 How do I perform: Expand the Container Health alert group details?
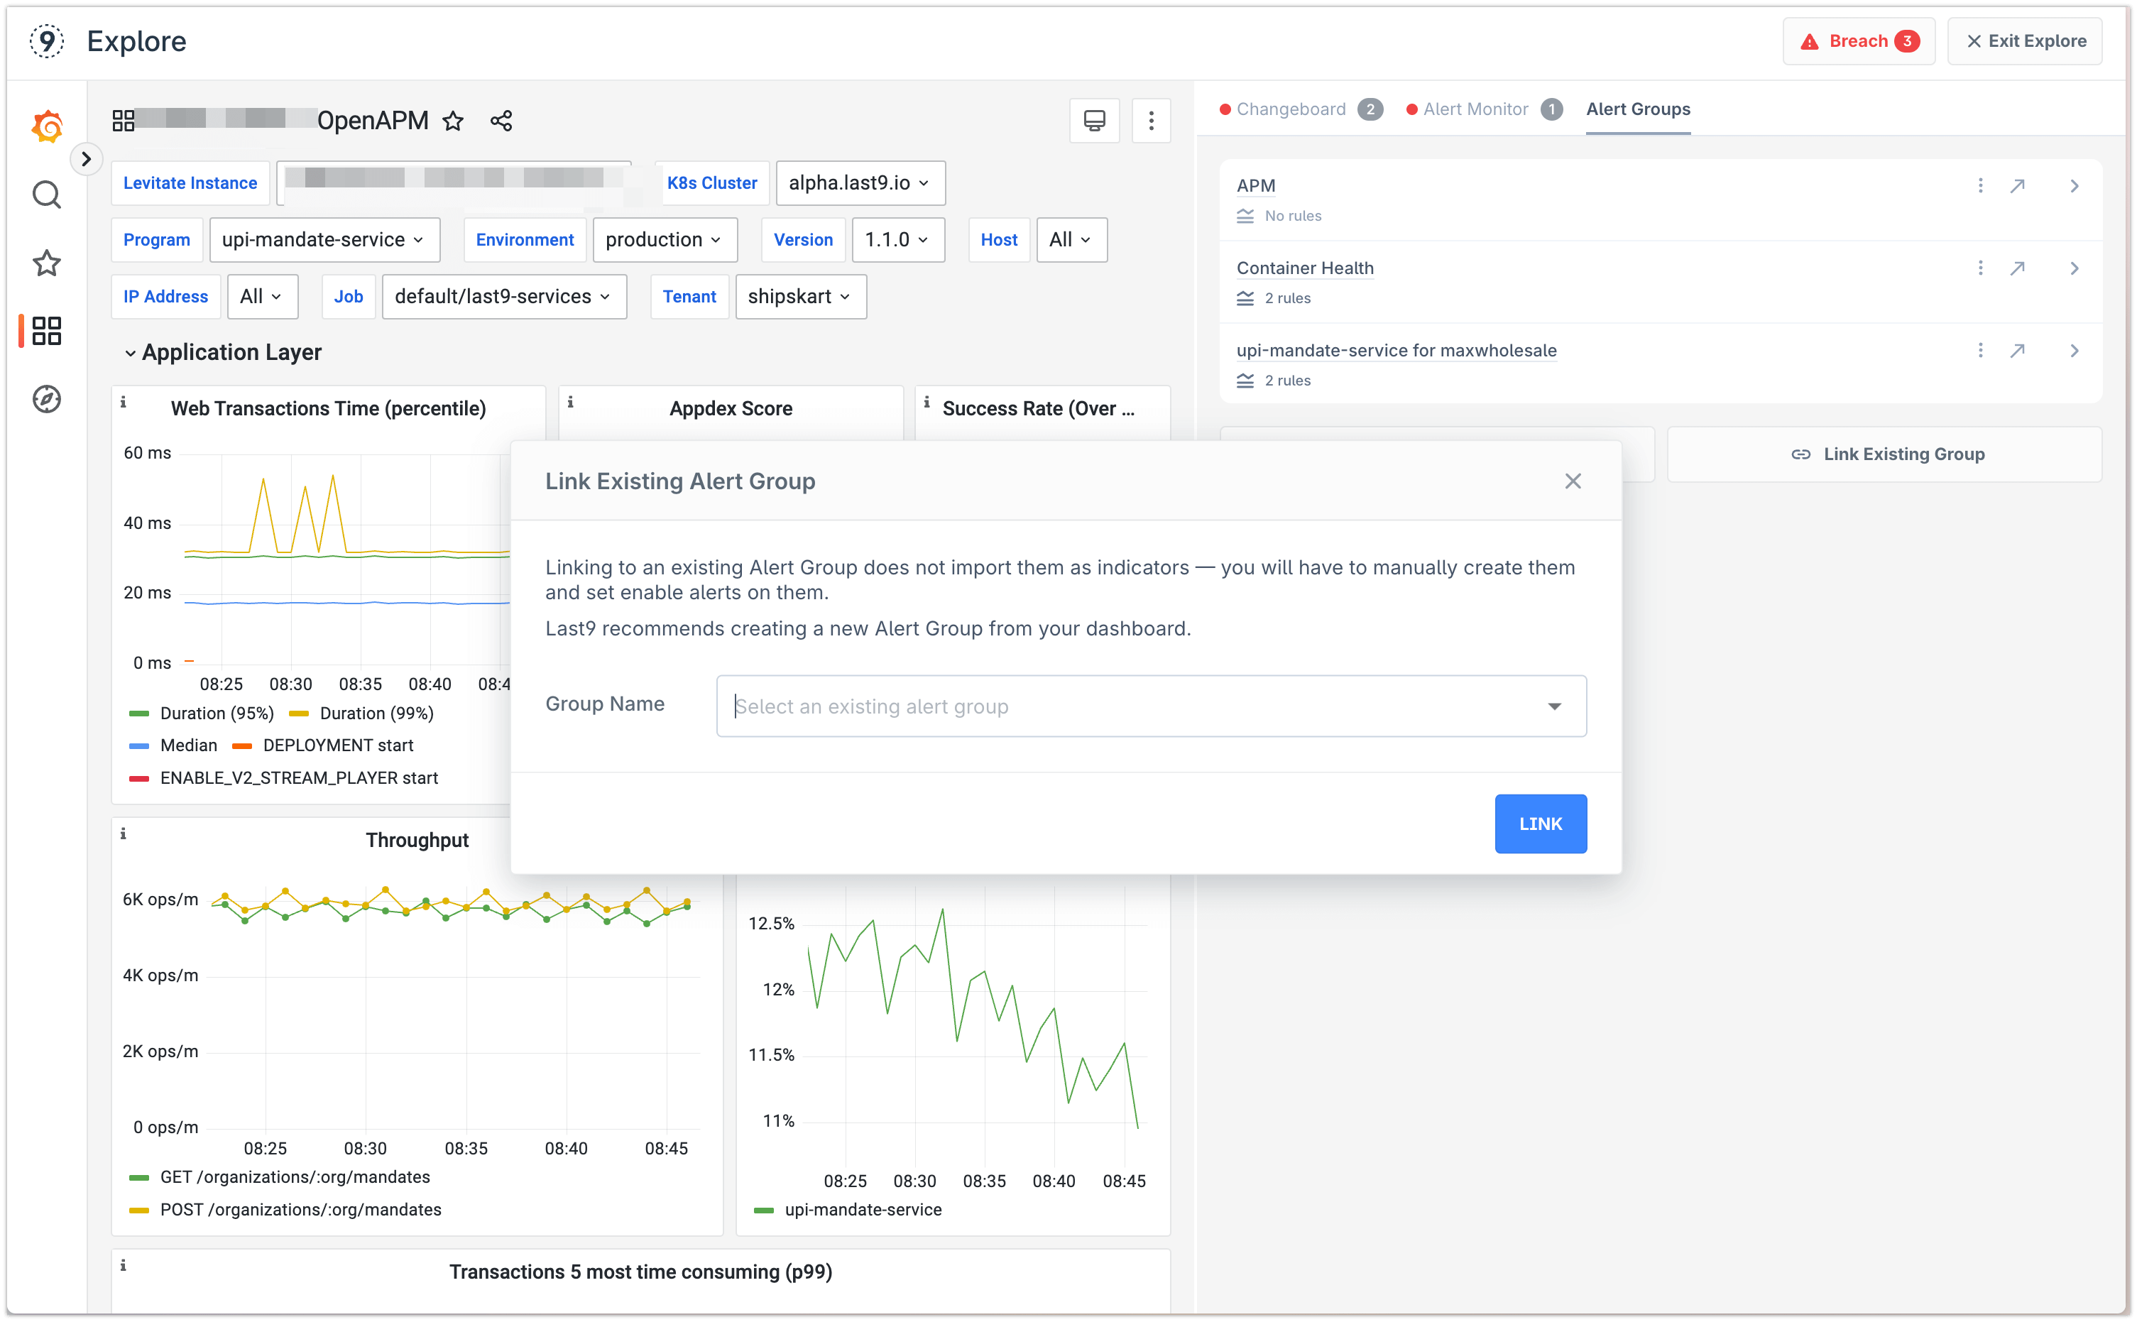click(2075, 268)
